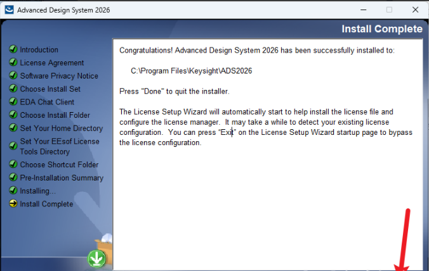The image size is (429, 271).
Task: Click the Install Complete header title
Action: click(x=381, y=29)
